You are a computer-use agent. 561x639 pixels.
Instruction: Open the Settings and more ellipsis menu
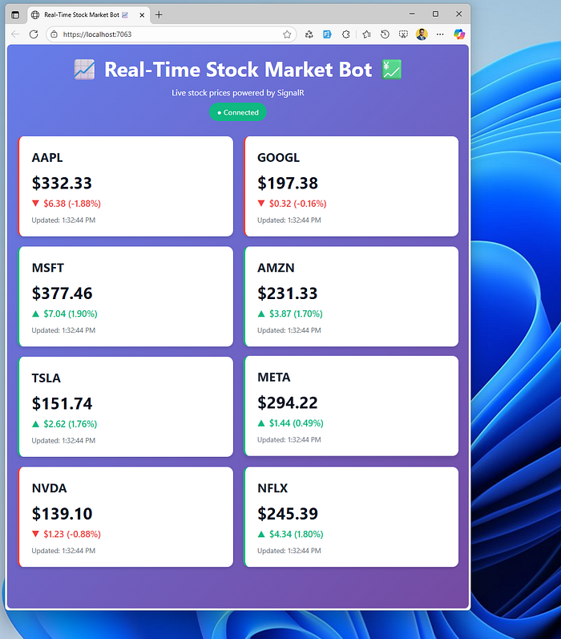pyautogui.click(x=440, y=34)
